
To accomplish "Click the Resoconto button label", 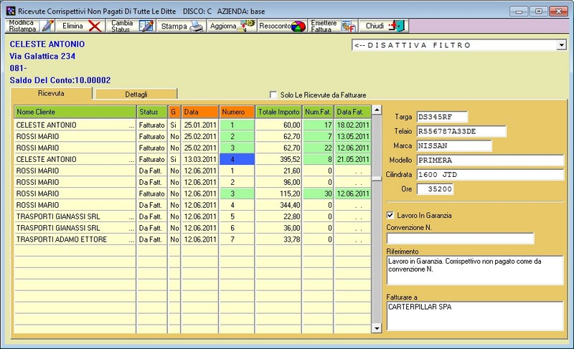I will [x=275, y=26].
